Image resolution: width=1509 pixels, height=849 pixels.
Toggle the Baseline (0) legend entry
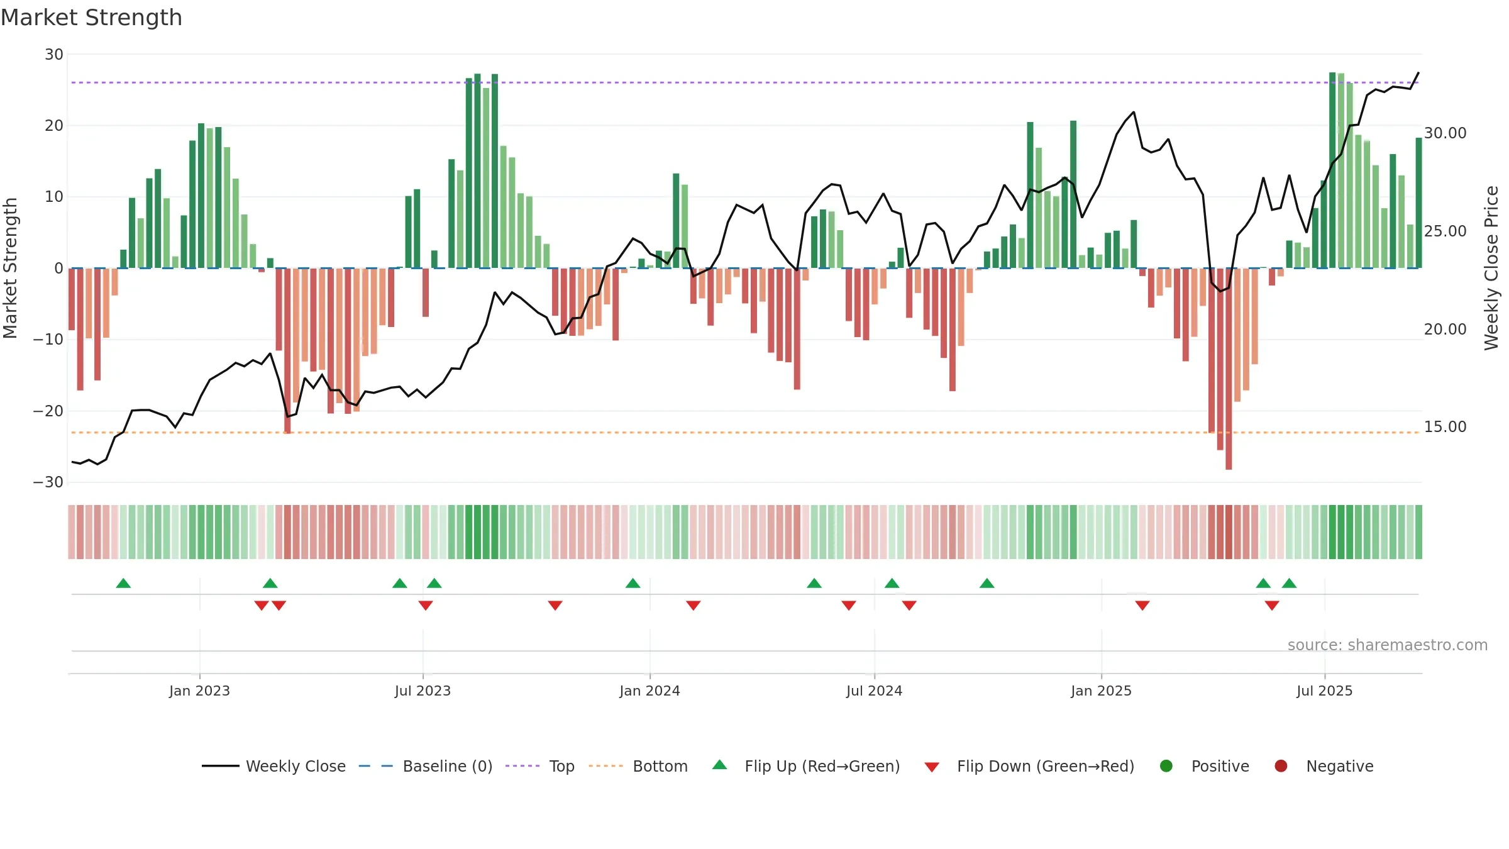tap(426, 766)
